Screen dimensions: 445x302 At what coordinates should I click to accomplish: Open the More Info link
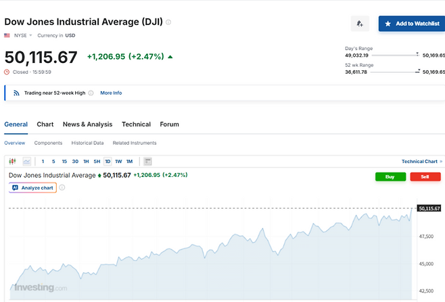pos(111,93)
